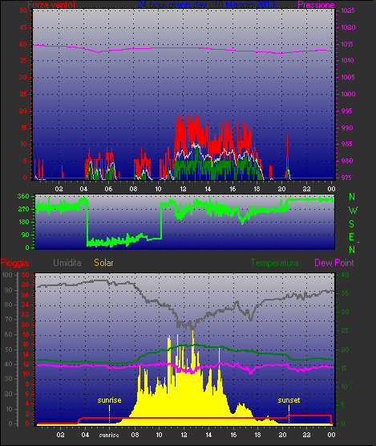Click the white 'sunrise' label on the bottom time axis
The width and height of the screenshot is (376, 446).
(109, 435)
